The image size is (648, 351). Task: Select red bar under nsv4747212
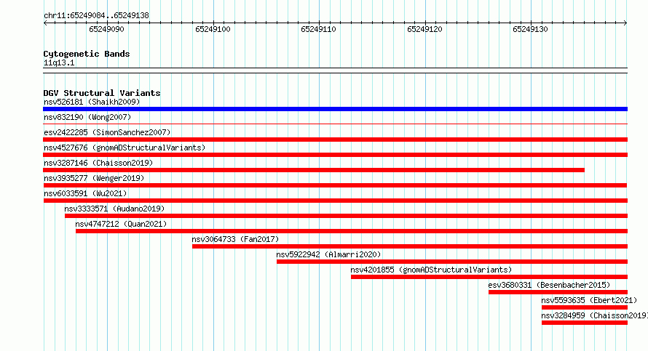tap(351, 231)
